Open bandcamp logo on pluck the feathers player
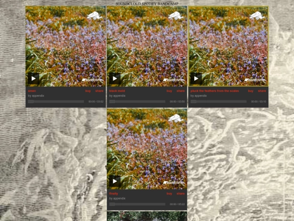294x221 pixels. [255, 80]
